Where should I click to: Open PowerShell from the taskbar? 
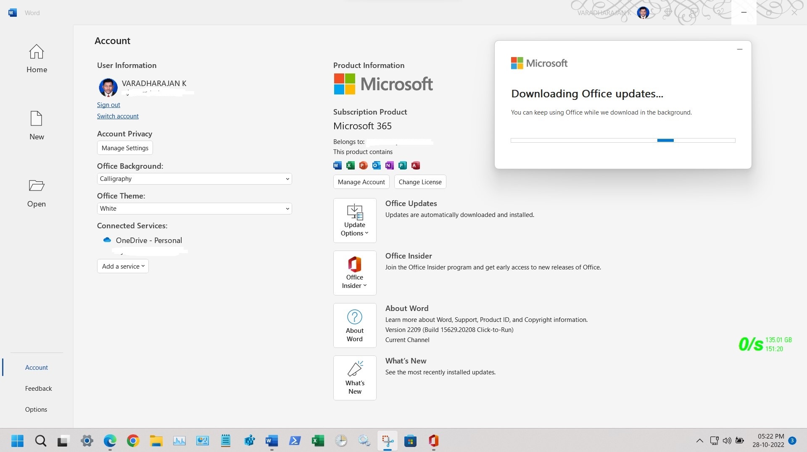[x=295, y=441]
